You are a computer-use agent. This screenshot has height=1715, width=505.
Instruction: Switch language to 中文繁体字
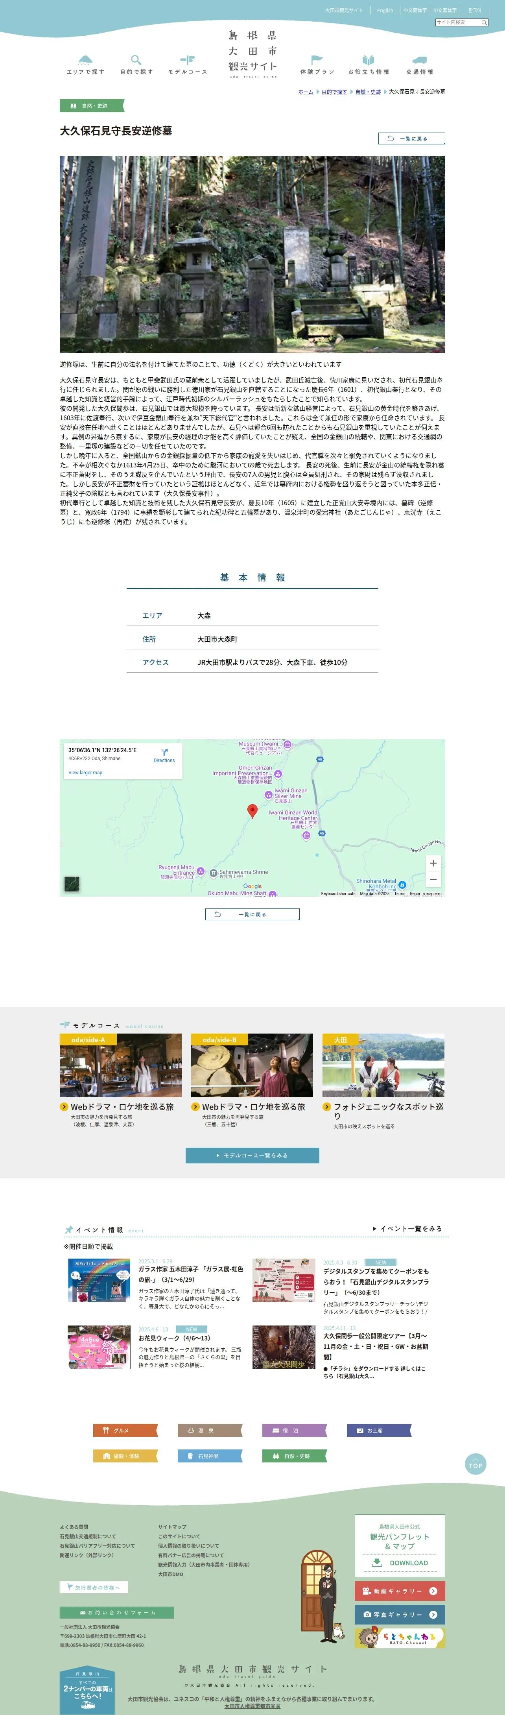coord(445,10)
